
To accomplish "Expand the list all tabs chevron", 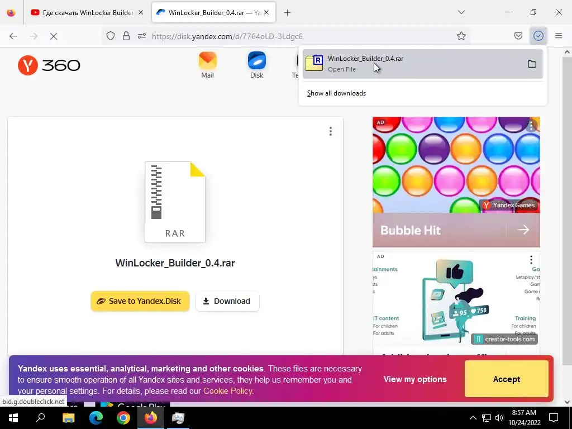I will point(461,12).
